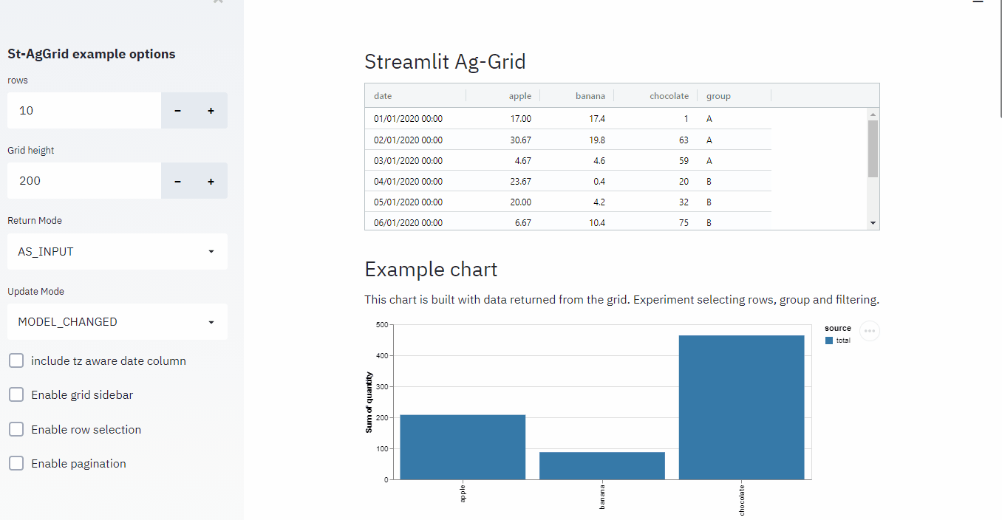Increase Grid height with plus button
The height and width of the screenshot is (520, 1002).
point(211,181)
